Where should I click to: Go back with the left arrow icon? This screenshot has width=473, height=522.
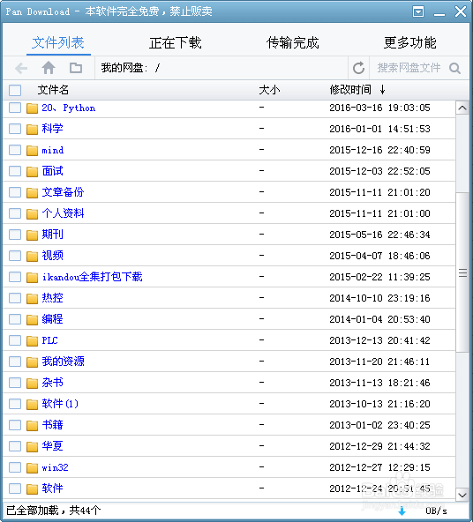coord(21,68)
